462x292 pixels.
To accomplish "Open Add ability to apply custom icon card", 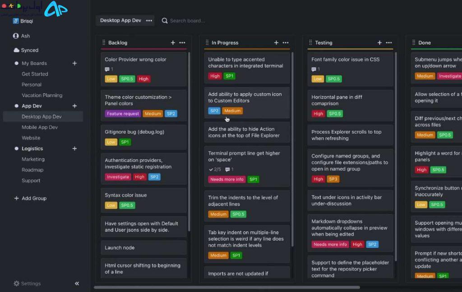I will (247, 103).
